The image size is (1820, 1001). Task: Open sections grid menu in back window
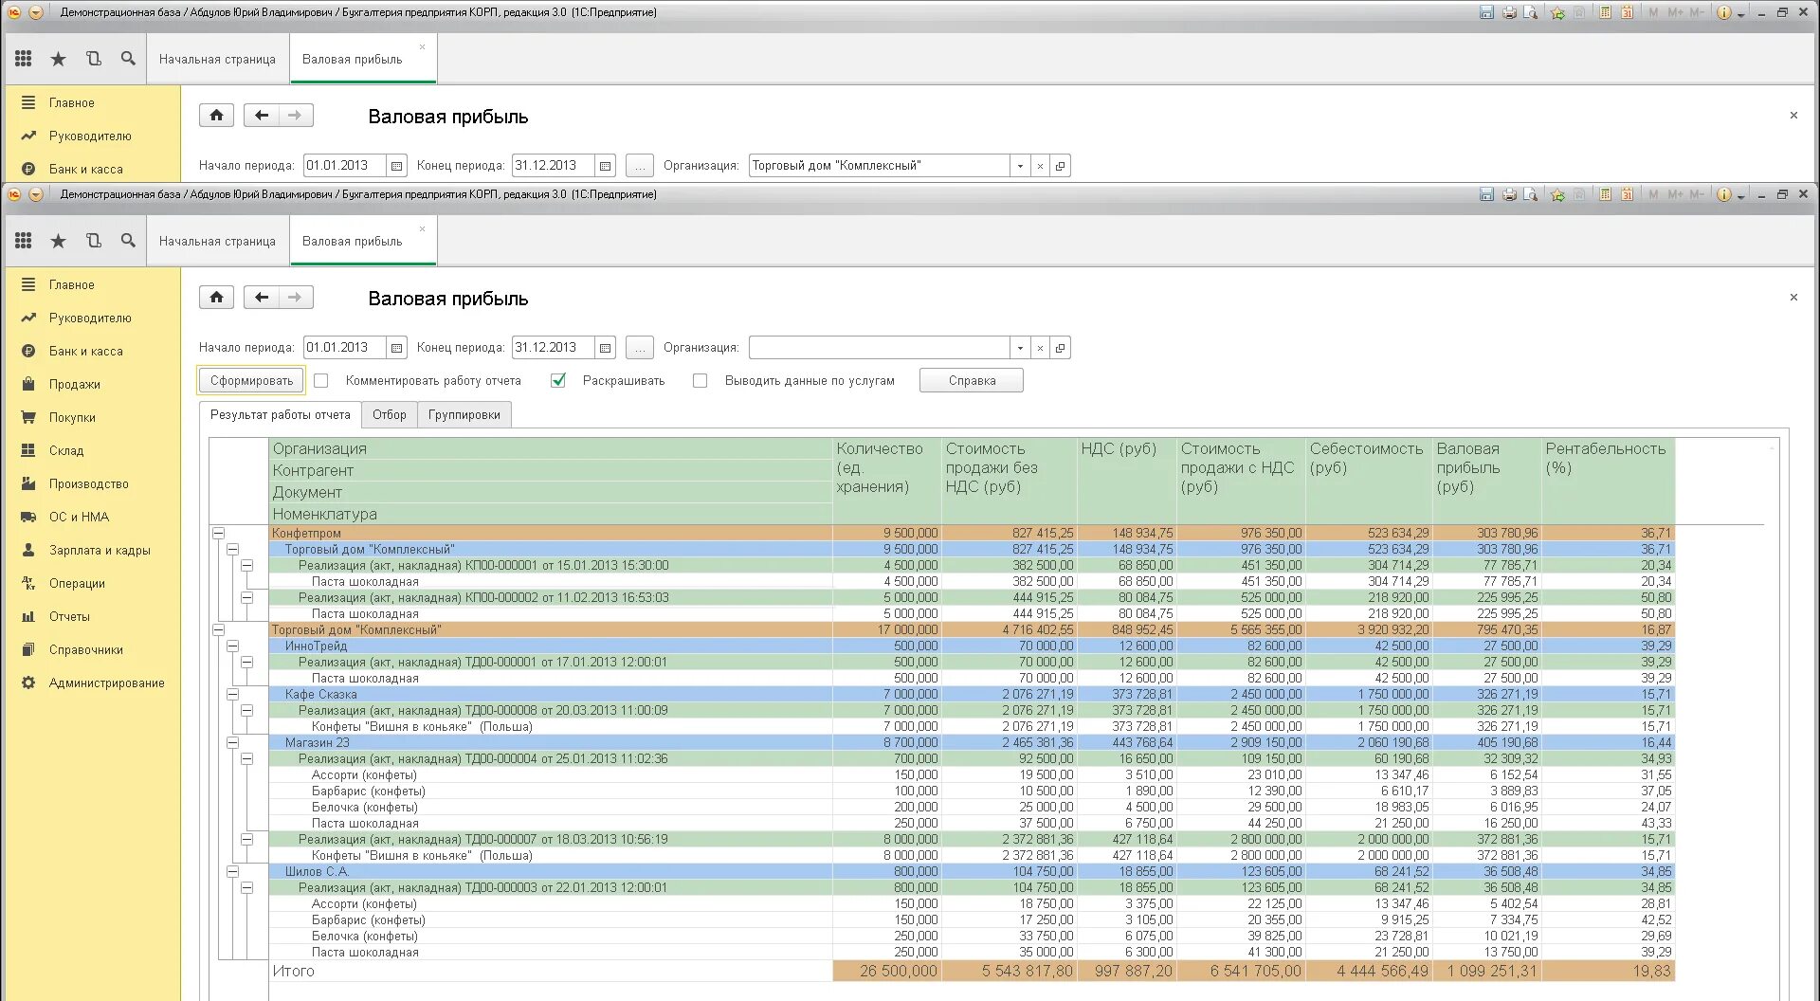(x=24, y=59)
